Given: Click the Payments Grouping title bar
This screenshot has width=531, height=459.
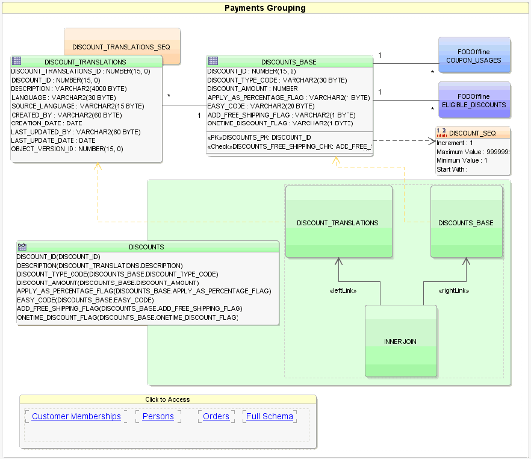Looking at the screenshot, I should tap(265, 7).
